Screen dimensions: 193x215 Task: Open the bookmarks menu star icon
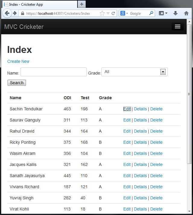163,13
